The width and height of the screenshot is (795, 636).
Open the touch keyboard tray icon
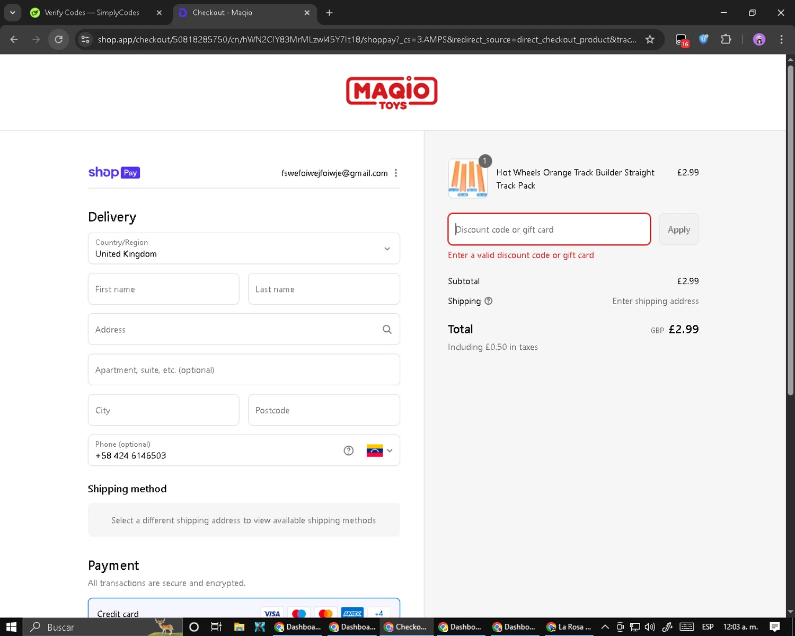[x=687, y=627]
